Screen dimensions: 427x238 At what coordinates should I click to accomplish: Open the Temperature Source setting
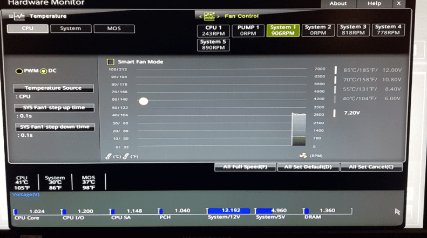click(53, 88)
